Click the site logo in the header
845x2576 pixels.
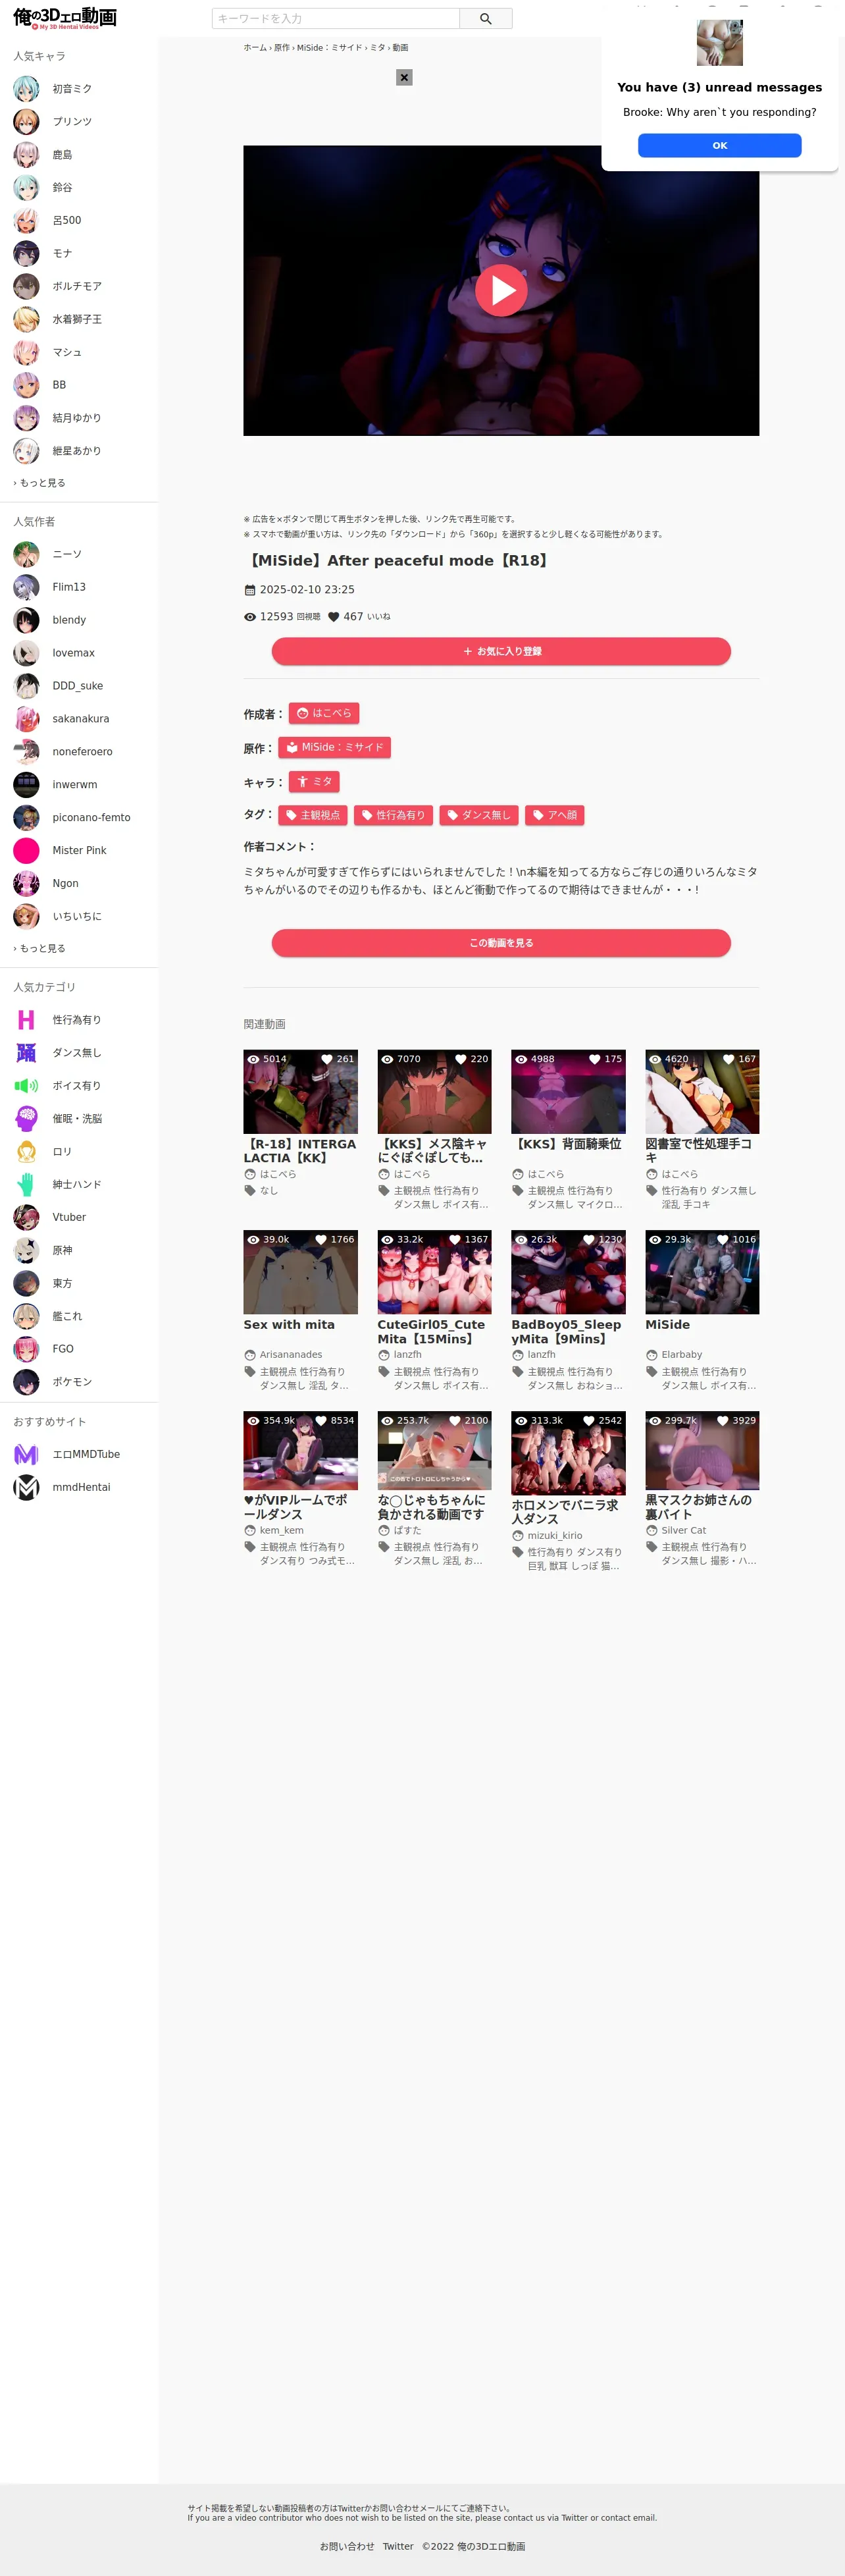click(65, 18)
